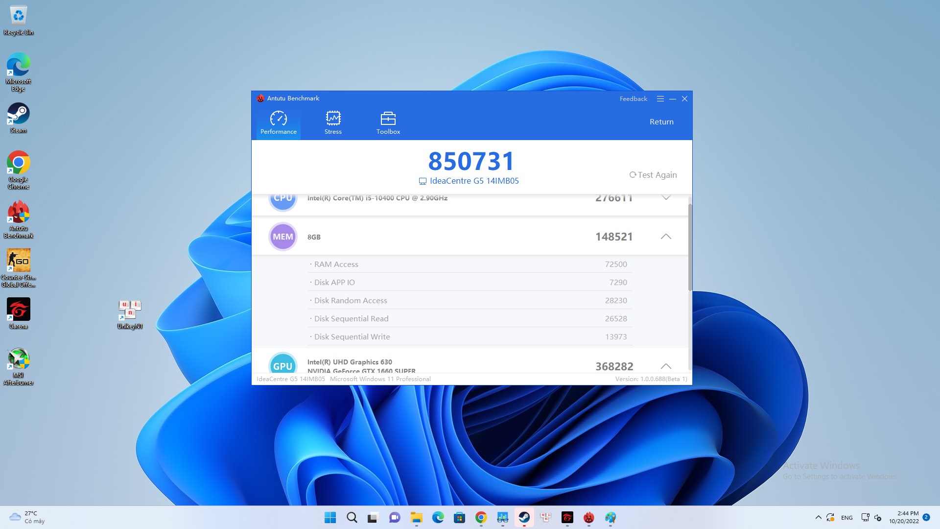
Task: Expand the CPU score section chevron
Action: [666, 198]
